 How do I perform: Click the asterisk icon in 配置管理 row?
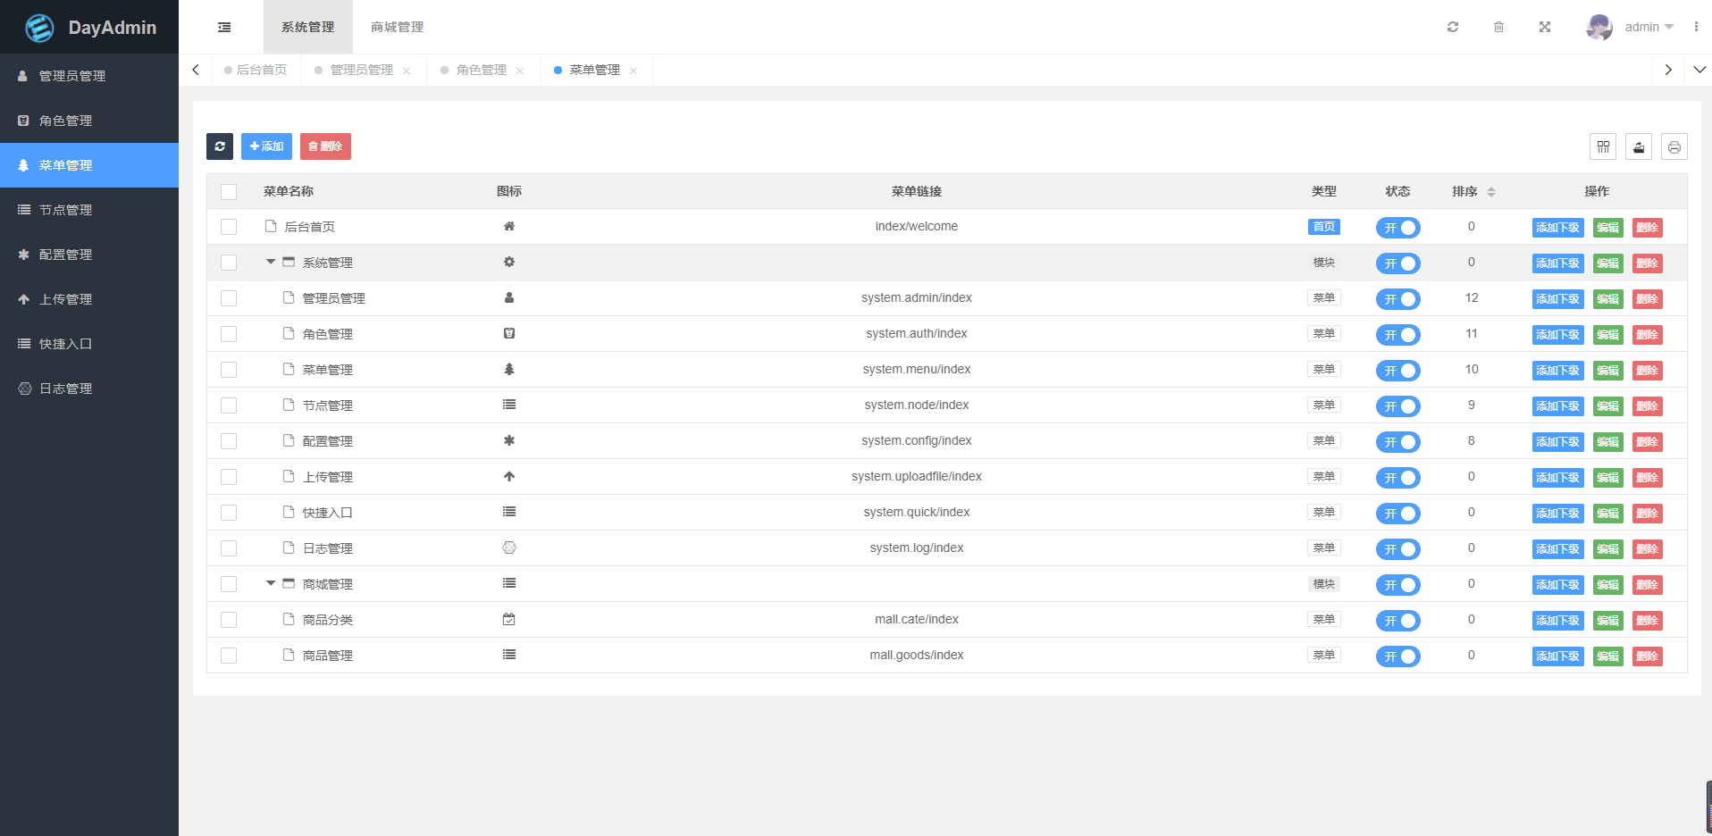[x=509, y=440]
